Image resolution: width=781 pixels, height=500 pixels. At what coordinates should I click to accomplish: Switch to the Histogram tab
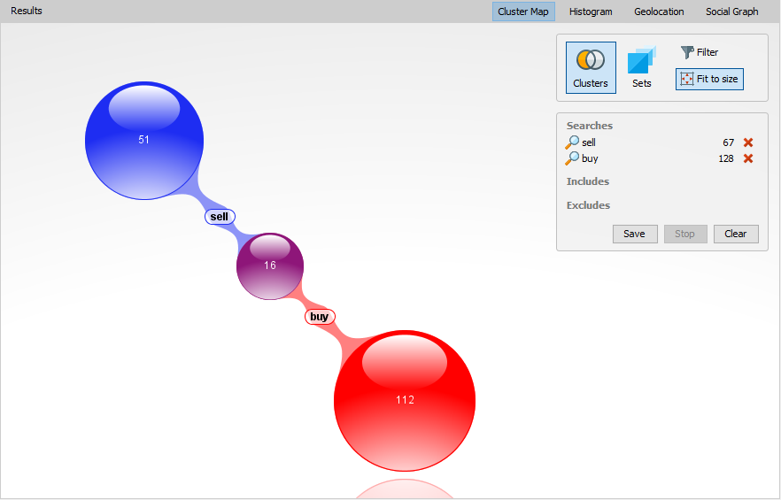pyautogui.click(x=591, y=12)
